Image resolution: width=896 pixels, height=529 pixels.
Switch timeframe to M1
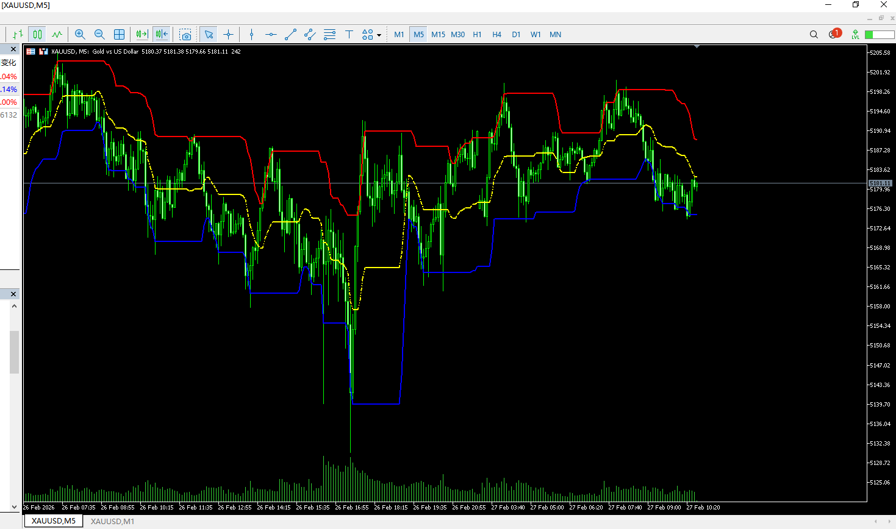click(x=399, y=35)
